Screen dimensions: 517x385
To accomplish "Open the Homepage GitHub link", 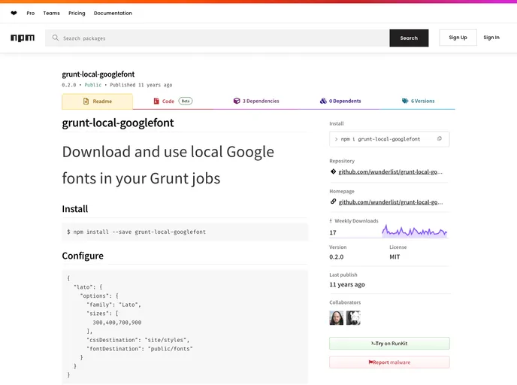I will [391, 202].
